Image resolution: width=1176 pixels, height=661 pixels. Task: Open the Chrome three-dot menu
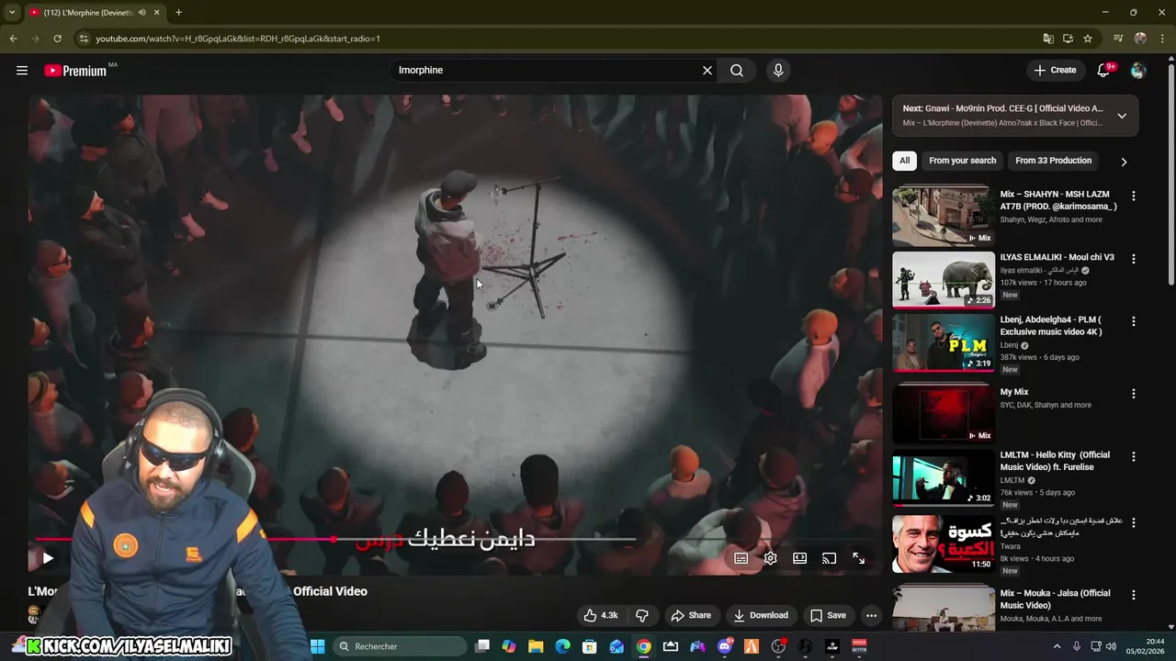click(x=1161, y=39)
